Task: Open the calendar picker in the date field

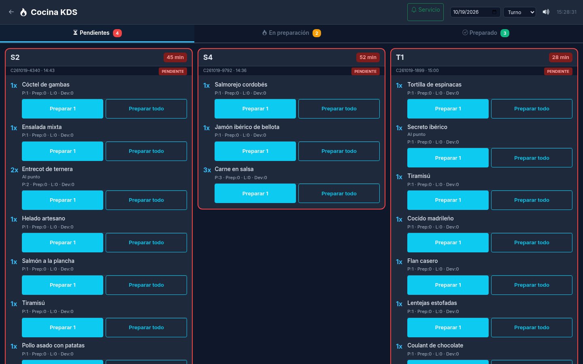Action: (x=494, y=12)
